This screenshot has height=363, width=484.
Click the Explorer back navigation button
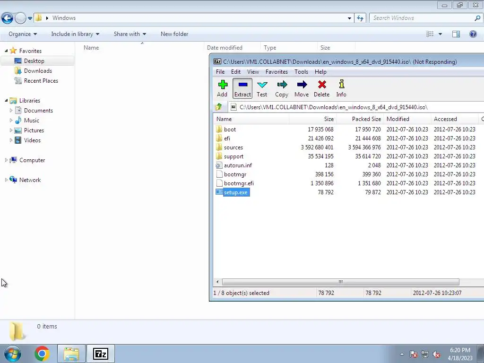tap(8, 18)
